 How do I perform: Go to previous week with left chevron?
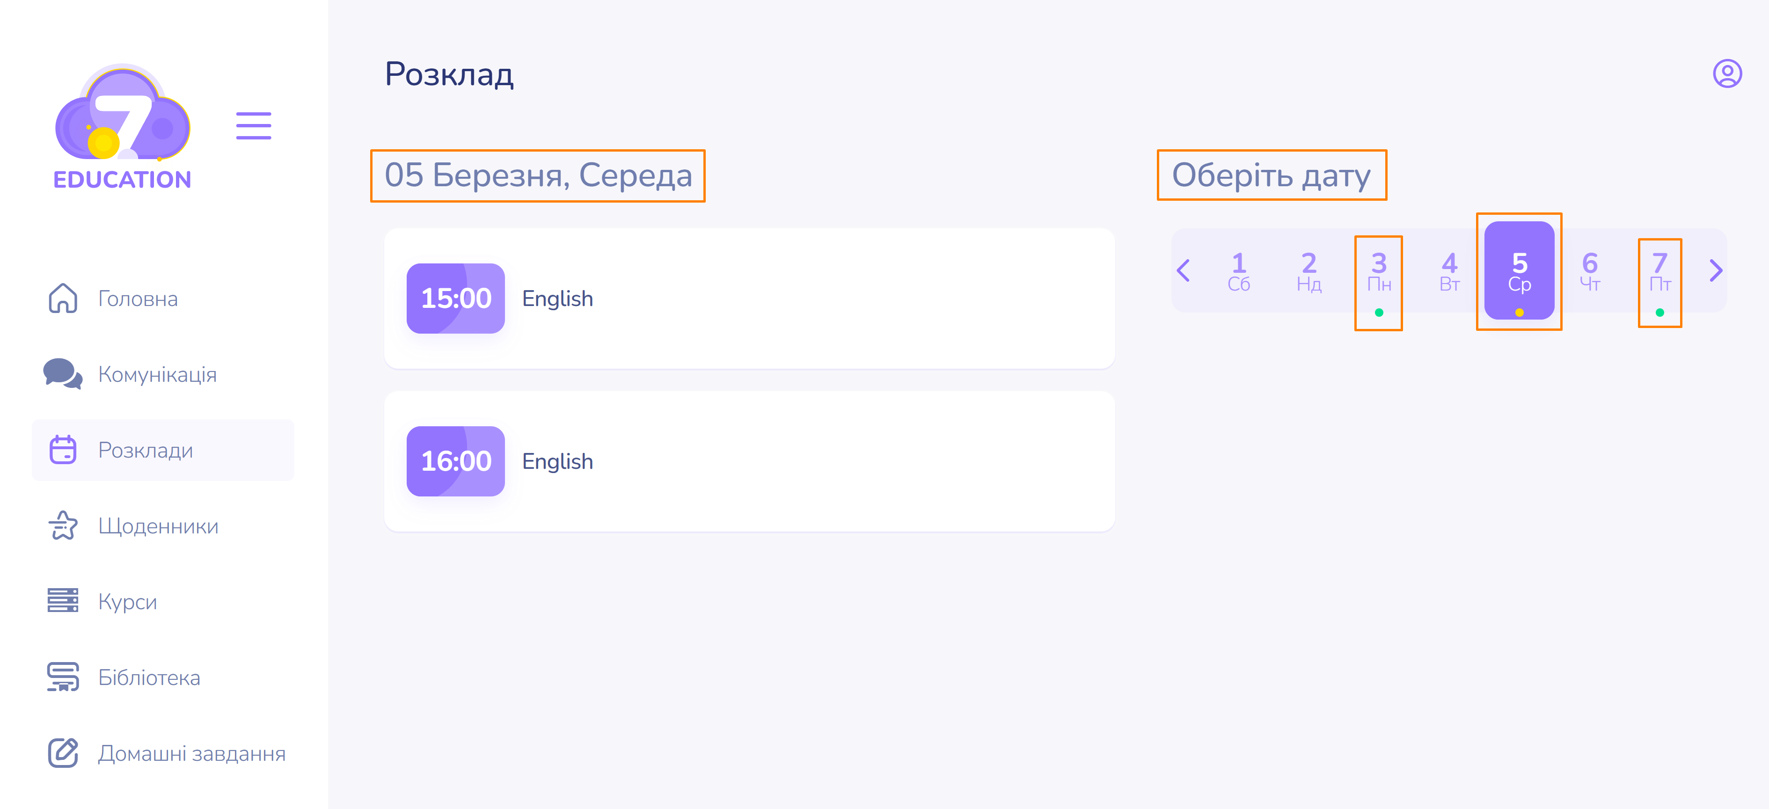(x=1183, y=270)
